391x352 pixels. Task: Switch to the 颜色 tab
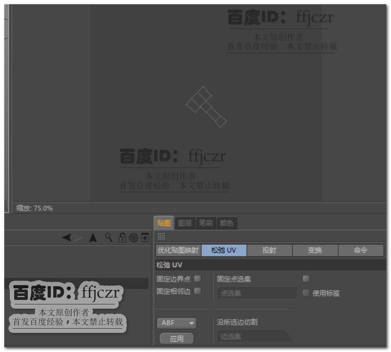click(227, 223)
